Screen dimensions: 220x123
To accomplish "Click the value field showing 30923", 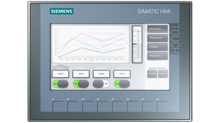I will (x=81, y=74).
